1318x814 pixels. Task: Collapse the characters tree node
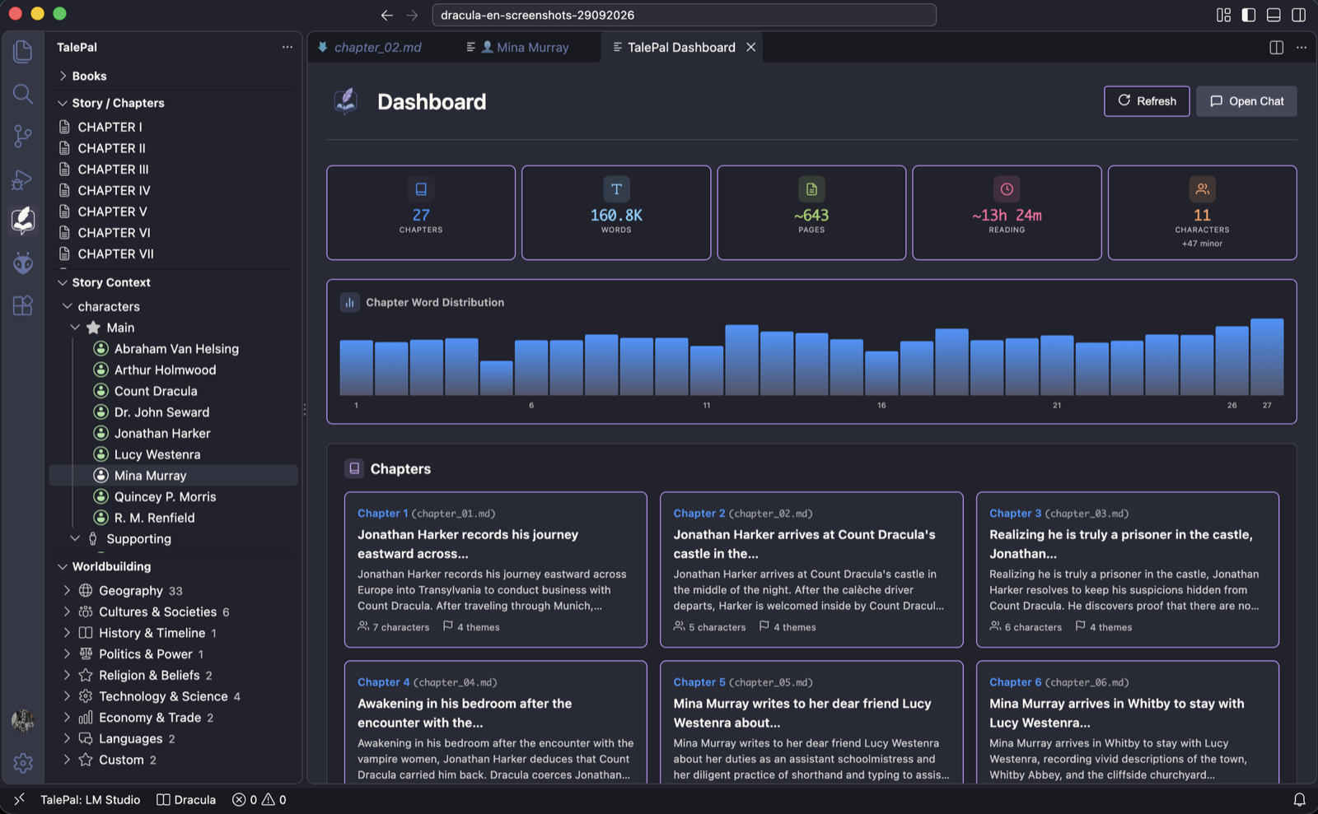click(68, 306)
